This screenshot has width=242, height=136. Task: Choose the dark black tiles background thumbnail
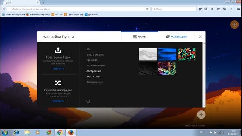click(148, 68)
